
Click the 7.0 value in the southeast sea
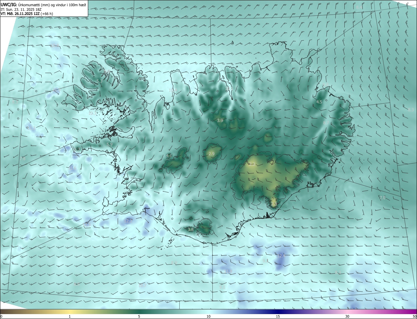[x=382, y=198]
